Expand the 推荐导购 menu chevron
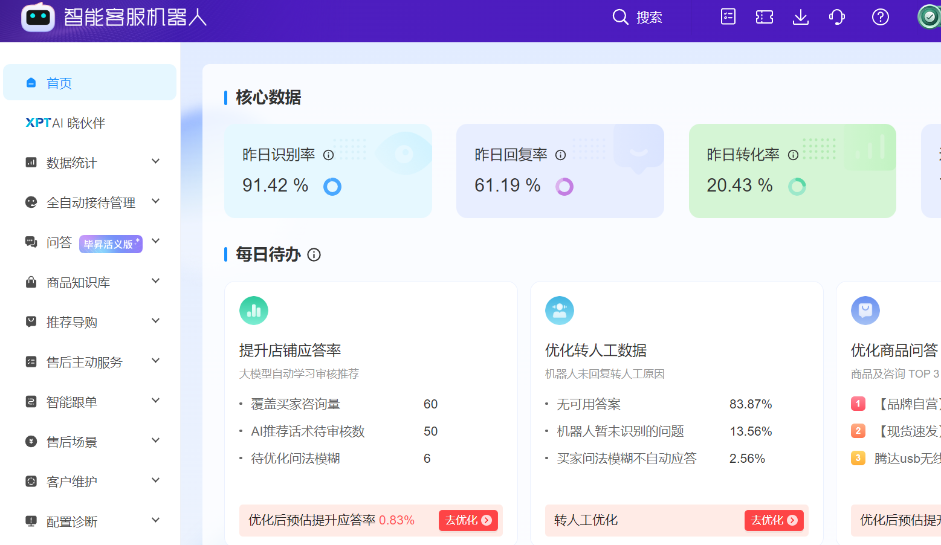Image resolution: width=941 pixels, height=545 pixels. 156,321
